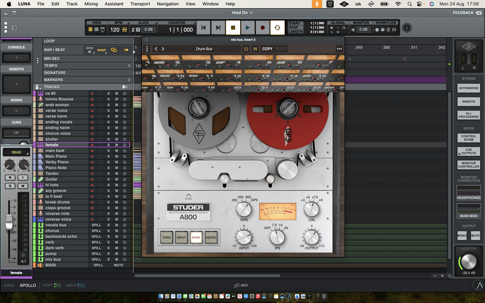This screenshot has width=485, height=303.
Task: Expand the MARKERS row chevron
Action: pyautogui.click(x=129, y=80)
